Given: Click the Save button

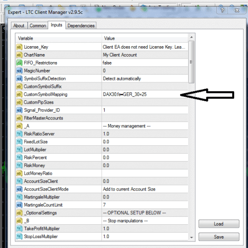Looking at the screenshot, I should 219,237.
